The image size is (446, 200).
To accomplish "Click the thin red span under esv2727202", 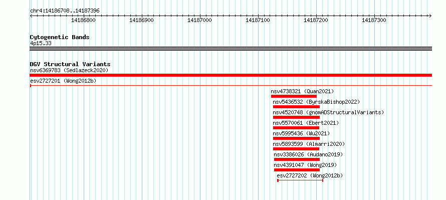I will pyautogui.click(x=300, y=180).
